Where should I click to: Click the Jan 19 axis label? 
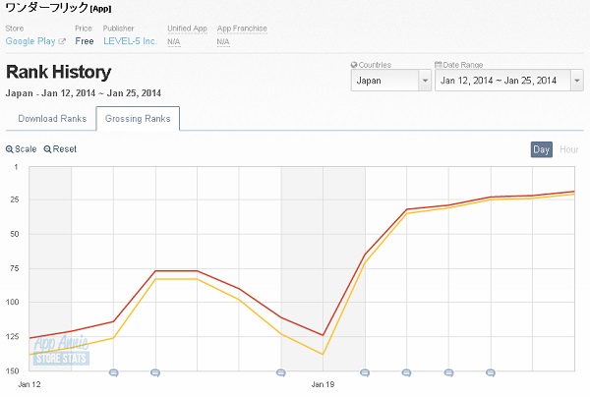[x=323, y=384]
